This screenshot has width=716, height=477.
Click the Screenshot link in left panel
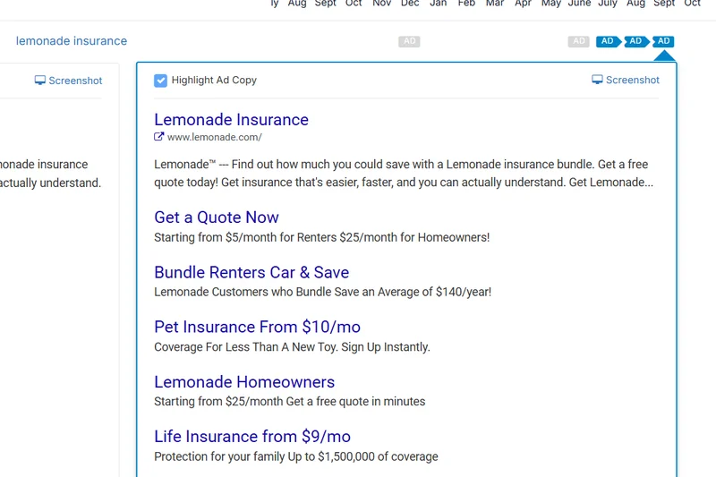point(75,81)
